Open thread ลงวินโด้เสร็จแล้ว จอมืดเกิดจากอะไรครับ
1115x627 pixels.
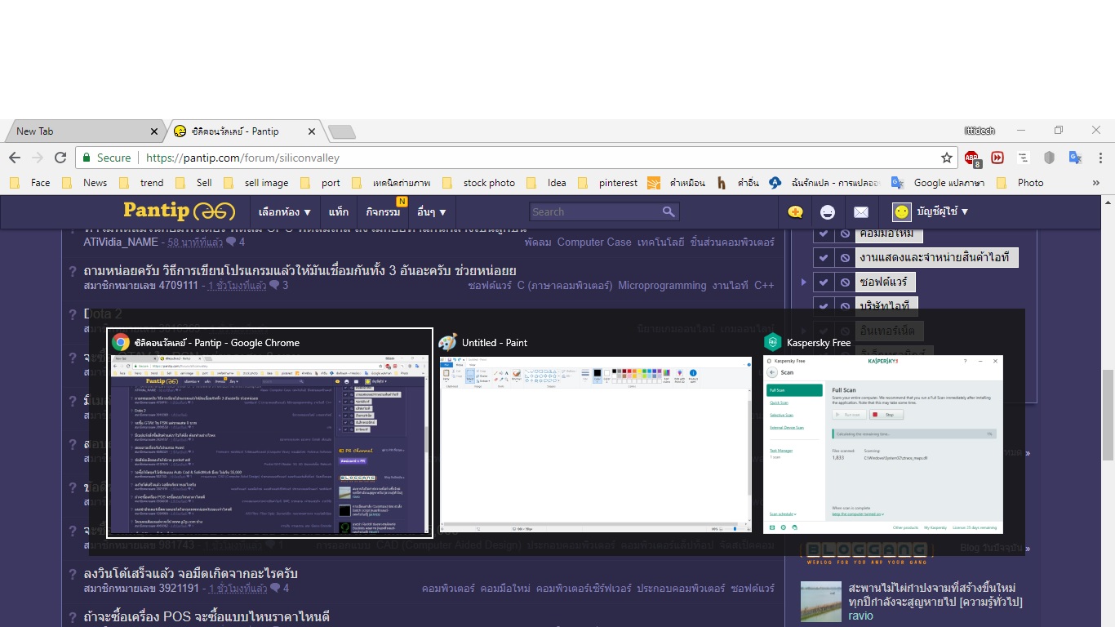point(190,573)
